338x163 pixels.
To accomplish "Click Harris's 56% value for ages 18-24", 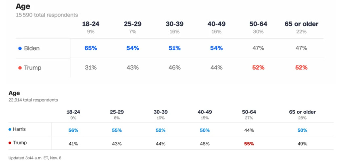I will [x=73, y=130].
